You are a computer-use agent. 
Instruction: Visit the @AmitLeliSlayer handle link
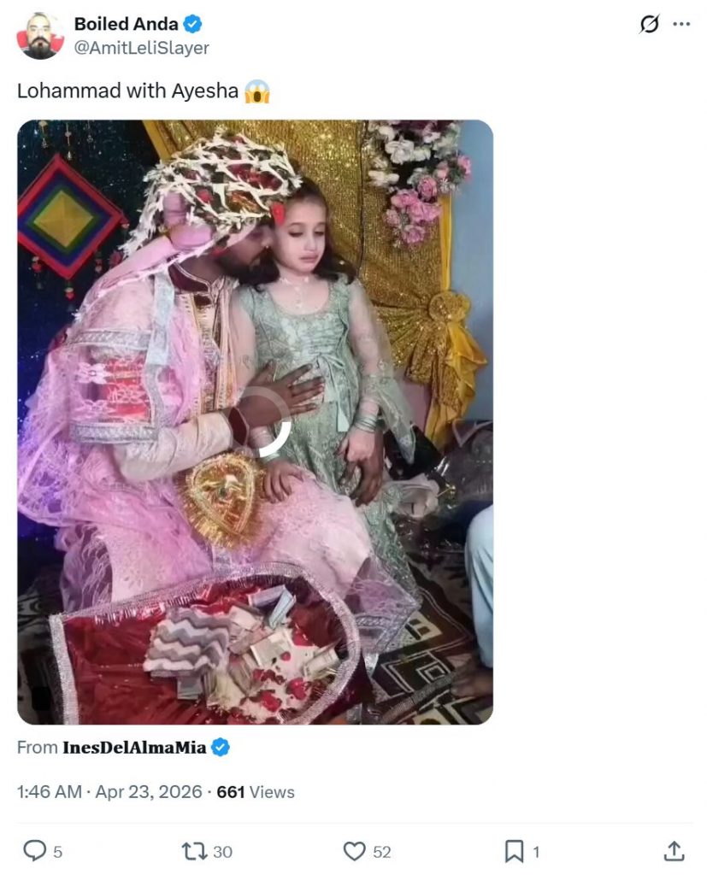tap(141, 48)
